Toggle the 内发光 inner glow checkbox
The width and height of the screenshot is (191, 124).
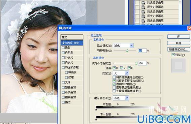(x=63, y=62)
